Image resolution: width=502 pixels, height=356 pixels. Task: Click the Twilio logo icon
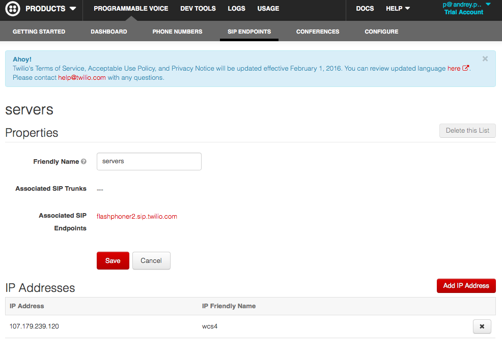click(x=13, y=9)
